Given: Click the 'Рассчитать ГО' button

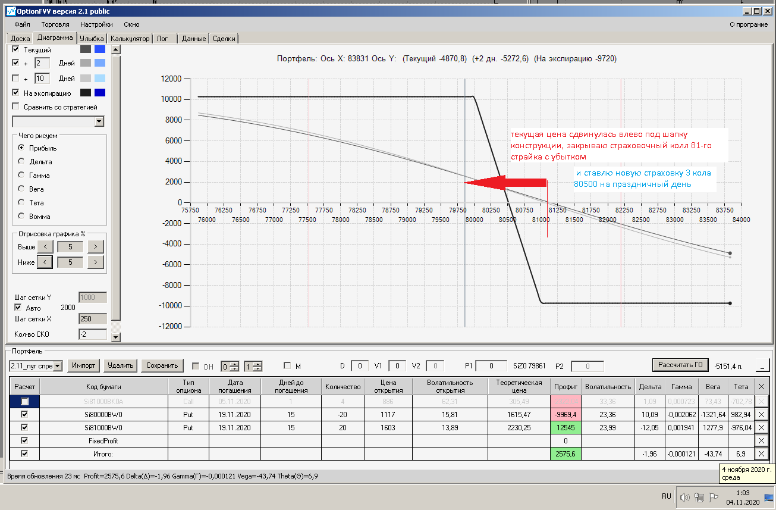Looking at the screenshot, I should [681, 364].
